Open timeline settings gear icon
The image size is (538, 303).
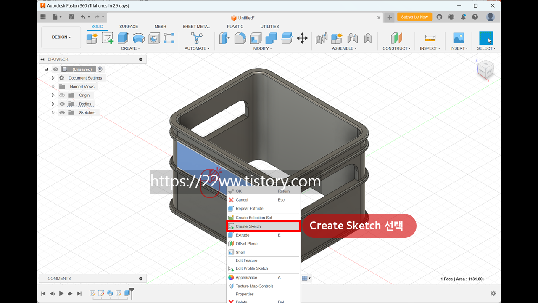point(493,293)
